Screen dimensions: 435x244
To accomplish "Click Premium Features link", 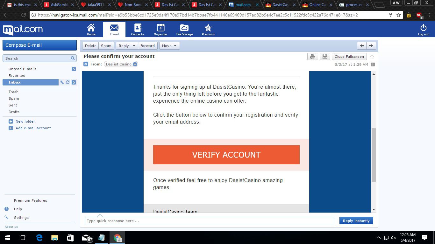I will [31, 200].
